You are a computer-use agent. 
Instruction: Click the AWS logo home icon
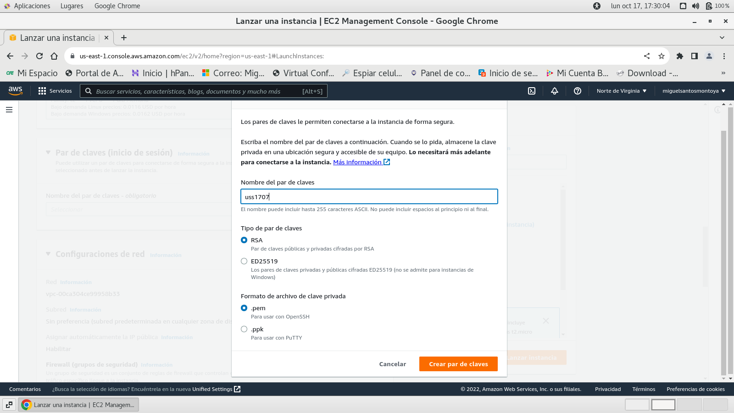pos(15,91)
